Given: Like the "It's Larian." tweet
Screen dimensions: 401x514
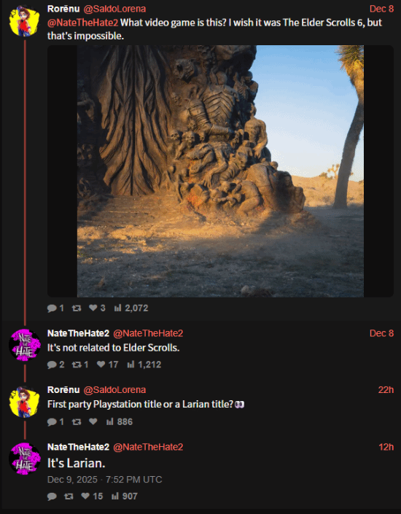Looking at the screenshot, I should [x=85, y=496].
